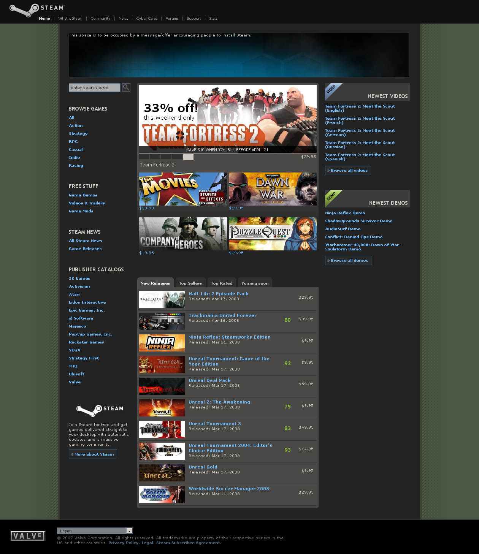Open the Ninja Reflex Demo link

click(x=345, y=213)
